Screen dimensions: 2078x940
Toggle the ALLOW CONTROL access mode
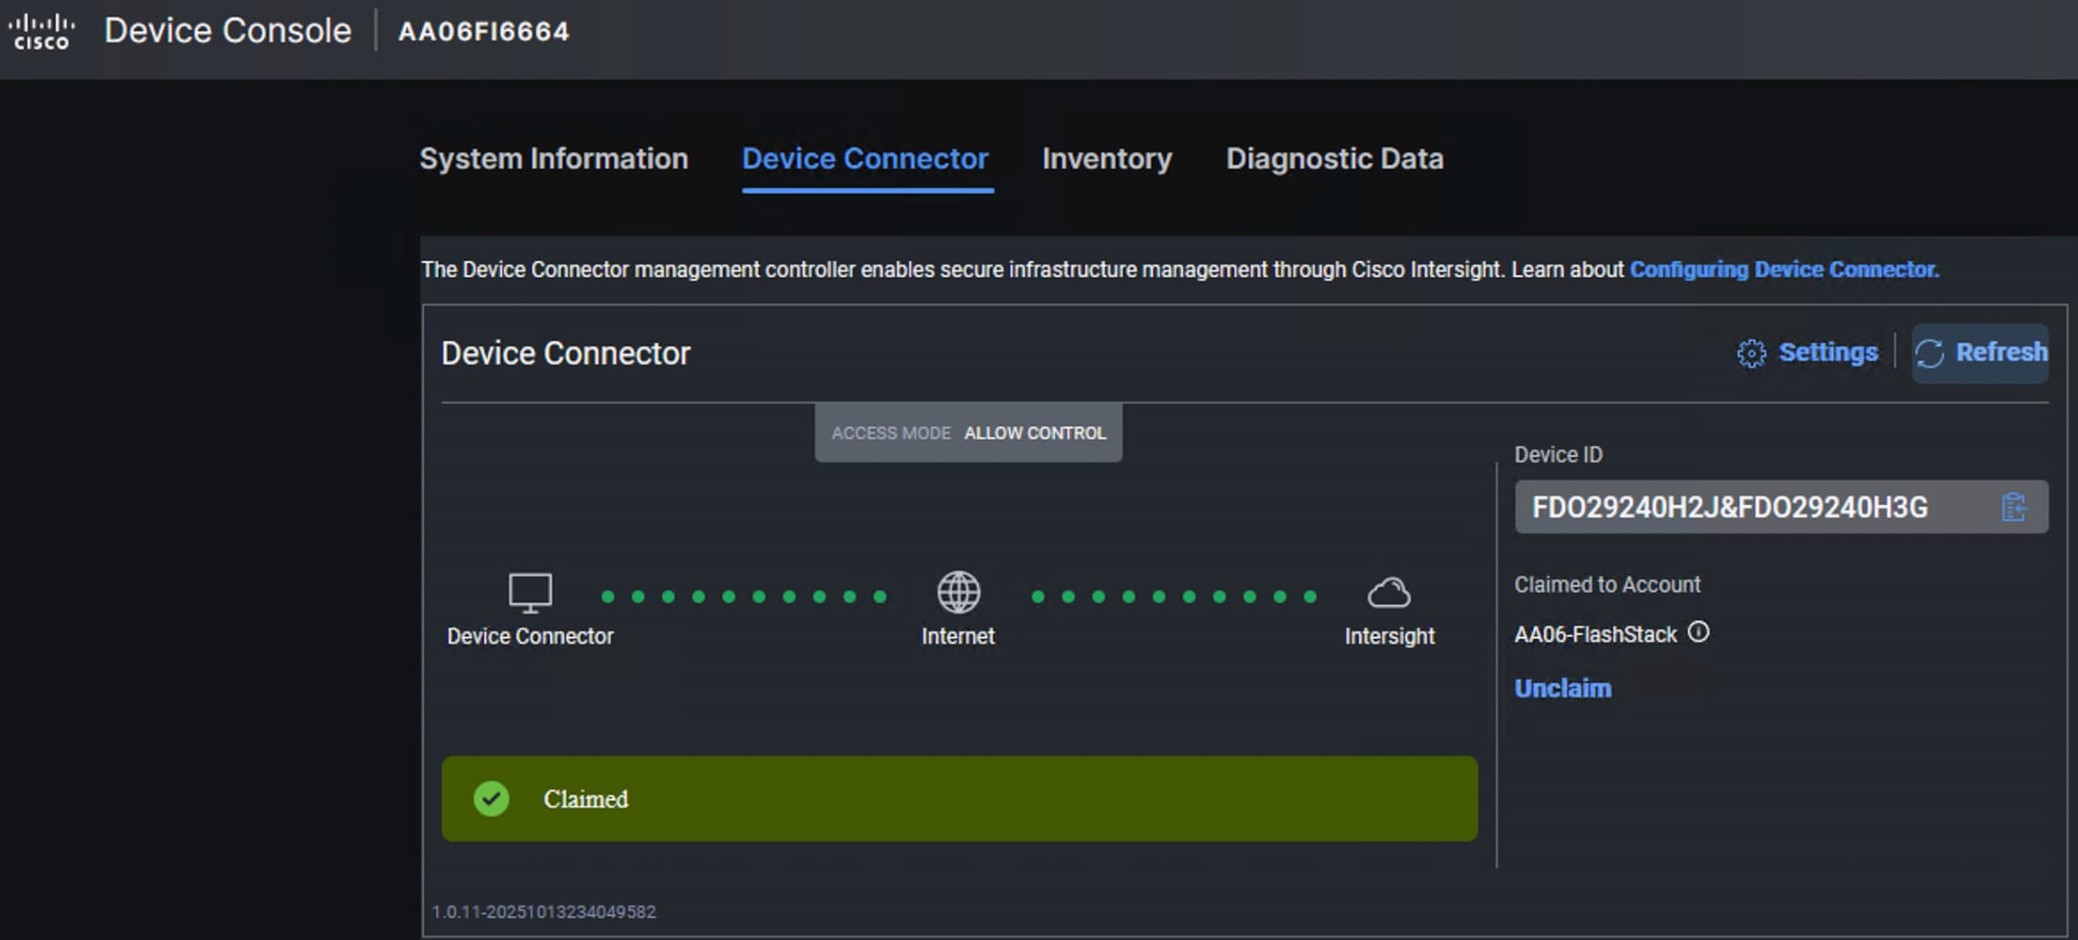pyautogui.click(x=1034, y=433)
